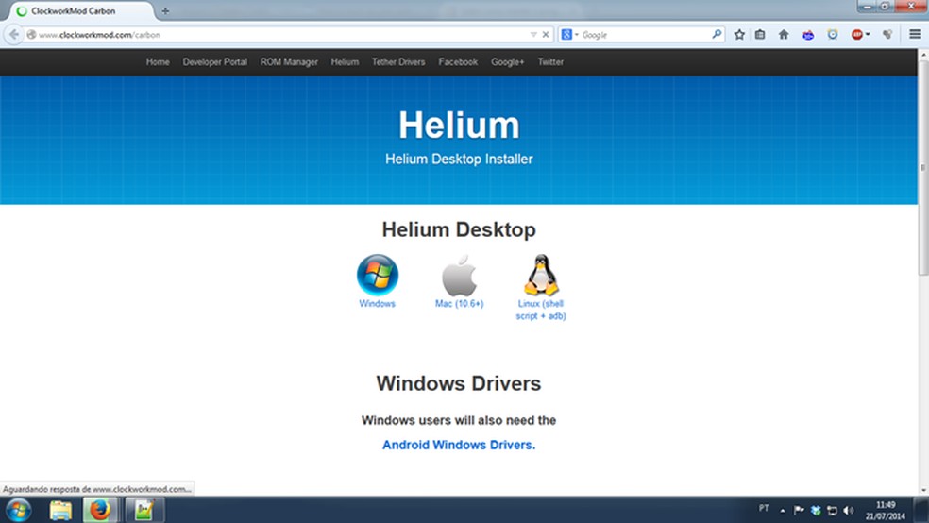The height and width of the screenshot is (523, 929).
Task: Stop page loading with the X button
Action: pyautogui.click(x=546, y=34)
